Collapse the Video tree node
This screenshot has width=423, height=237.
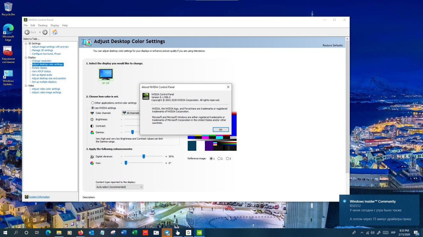[25, 86]
